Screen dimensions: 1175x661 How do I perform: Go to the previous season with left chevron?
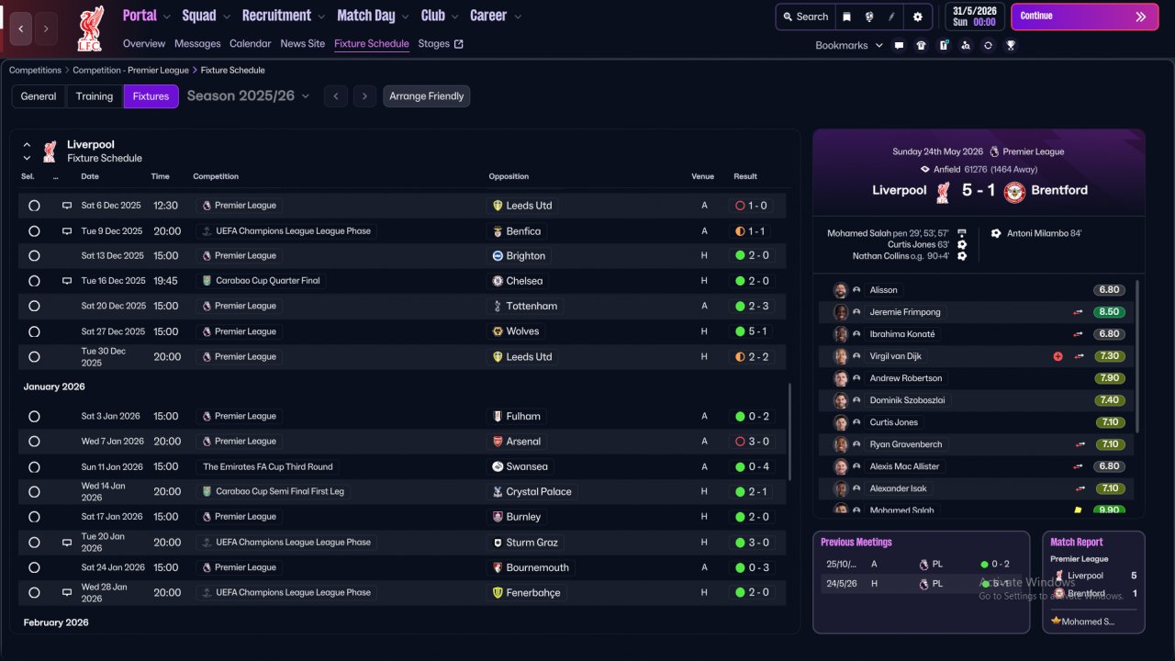click(x=336, y=96)
